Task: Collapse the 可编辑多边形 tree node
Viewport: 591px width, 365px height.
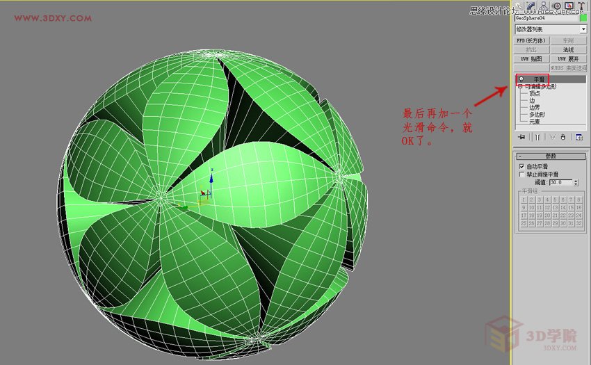Action: tap(519, 86)
